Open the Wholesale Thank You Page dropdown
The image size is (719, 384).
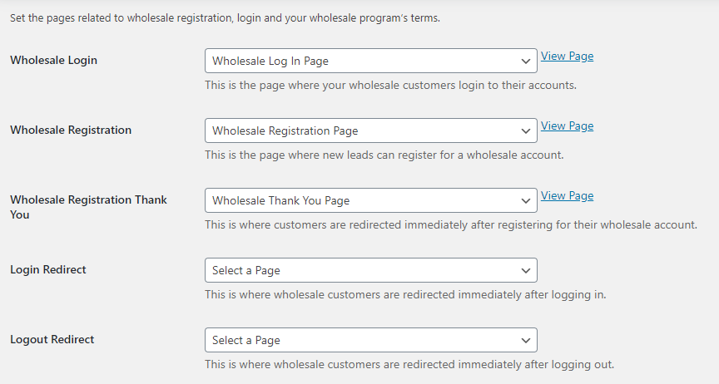pyautogui.click(x=370, y=200)
